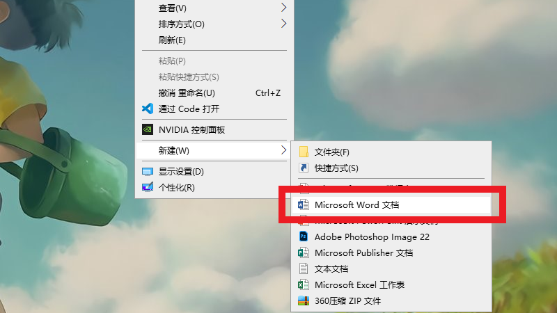The width and height of the screenshot is (557, 313).
Task: Click the 粘贴快捷方式(S) menu entry
Action: [x=189, y=77]
